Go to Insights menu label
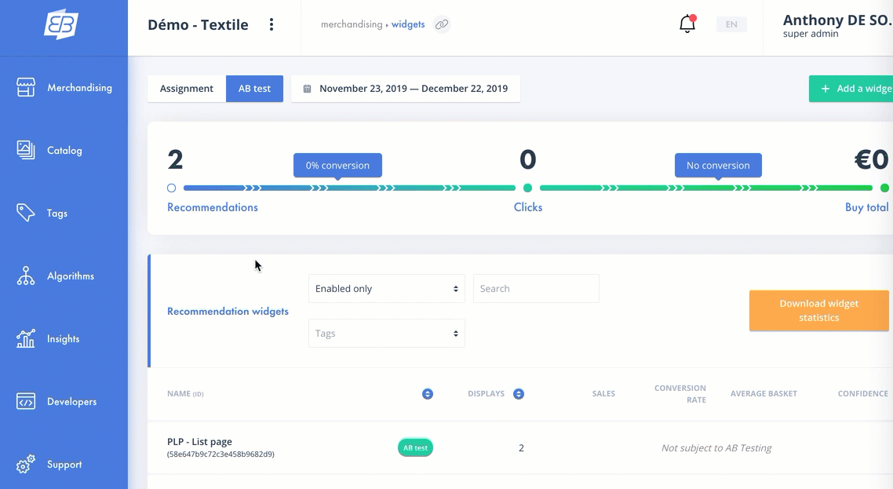Viewport: 893px width, 489px height. point(64,338)
